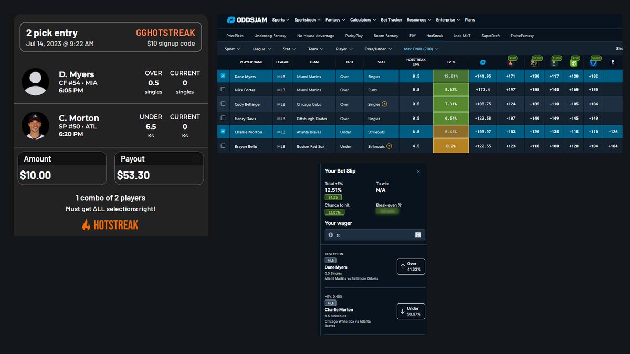Check the Nick Fortes row checkbox
Viewport: 630px width, 354px height.
223,90
